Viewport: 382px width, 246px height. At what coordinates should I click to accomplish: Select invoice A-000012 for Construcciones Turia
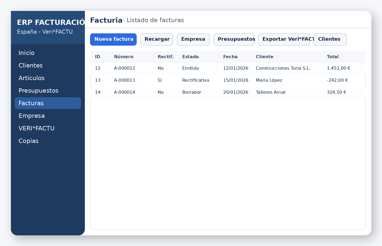coord(191,68)
